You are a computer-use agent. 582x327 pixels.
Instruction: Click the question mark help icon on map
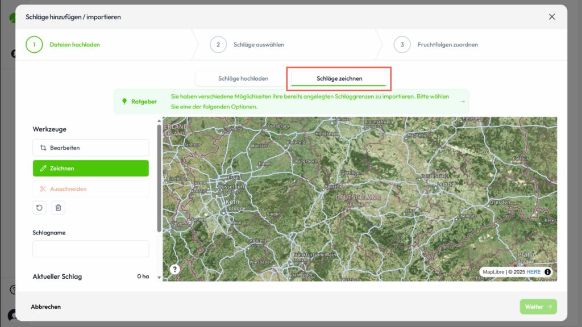click(x=174, y=270)
